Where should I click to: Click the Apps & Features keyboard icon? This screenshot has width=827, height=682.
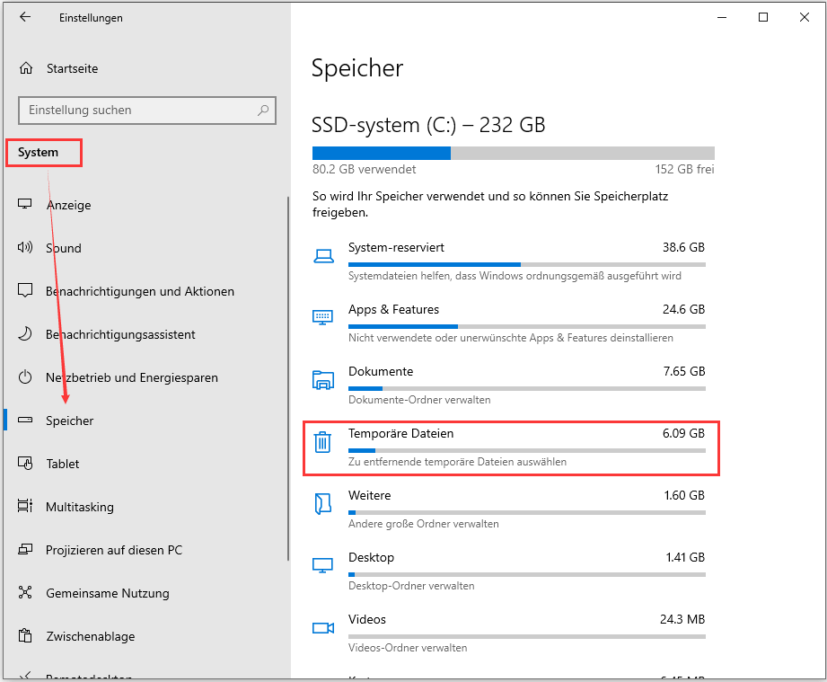tap(322, 316)
